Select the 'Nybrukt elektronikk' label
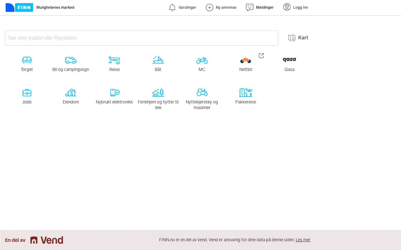The image size is (401, 250). (114, 102)
